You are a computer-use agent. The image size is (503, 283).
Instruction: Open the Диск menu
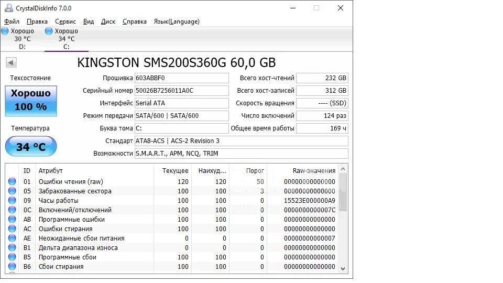click(x=108, y=21)
